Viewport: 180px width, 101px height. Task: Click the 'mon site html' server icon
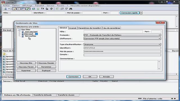(x=23, y=32)
